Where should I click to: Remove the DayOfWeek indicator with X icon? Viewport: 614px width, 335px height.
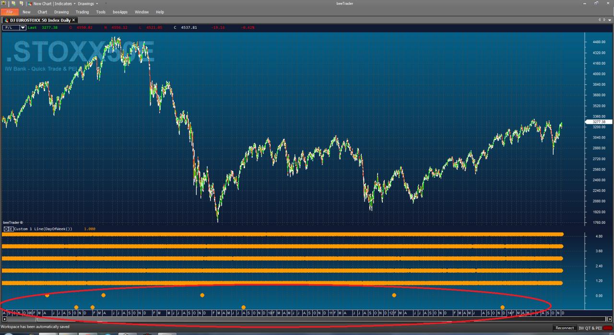(x=6, y=229)
